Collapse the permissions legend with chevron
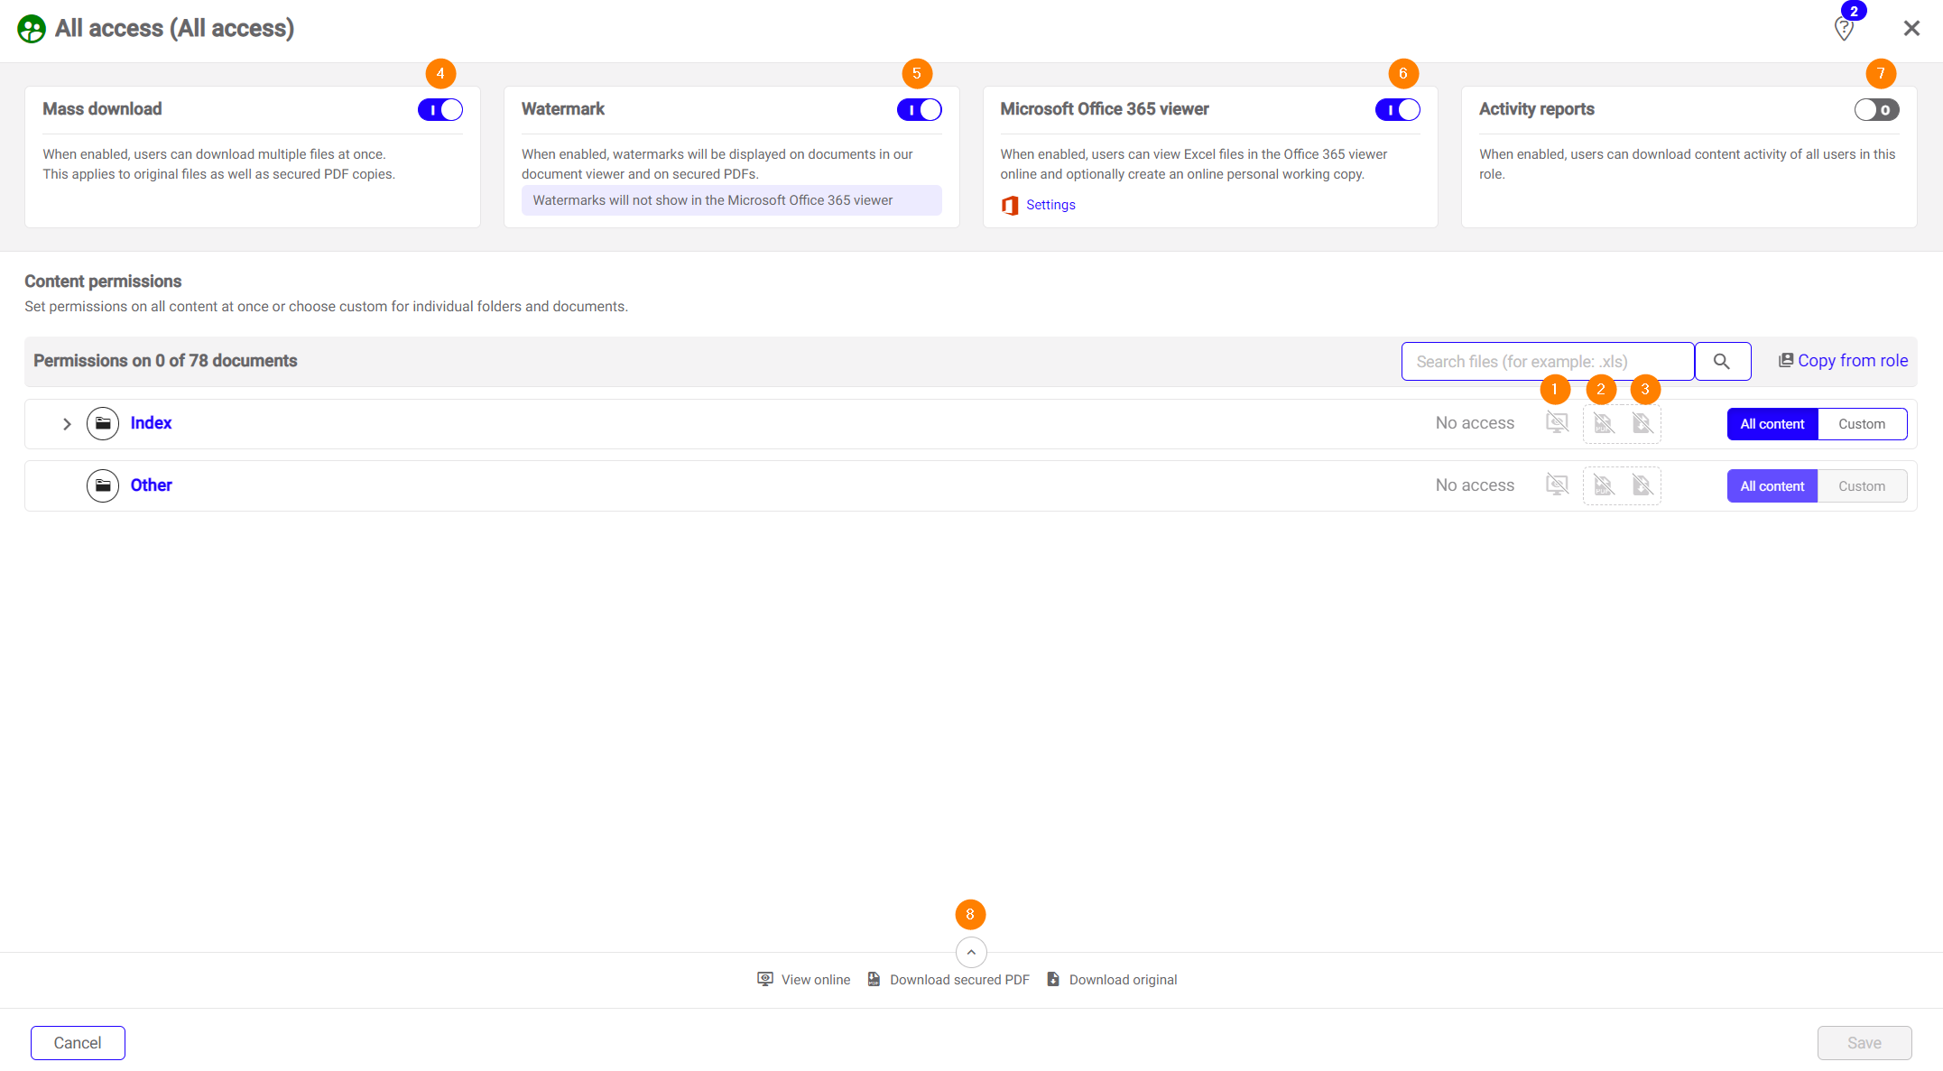The width and height of the screenshot is (1943, 1071). 971,952
